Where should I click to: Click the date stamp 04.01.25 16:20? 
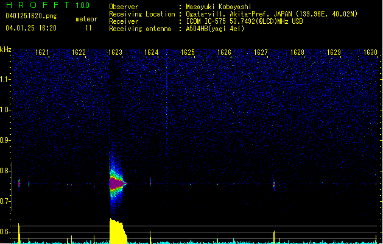coord(31,28)
